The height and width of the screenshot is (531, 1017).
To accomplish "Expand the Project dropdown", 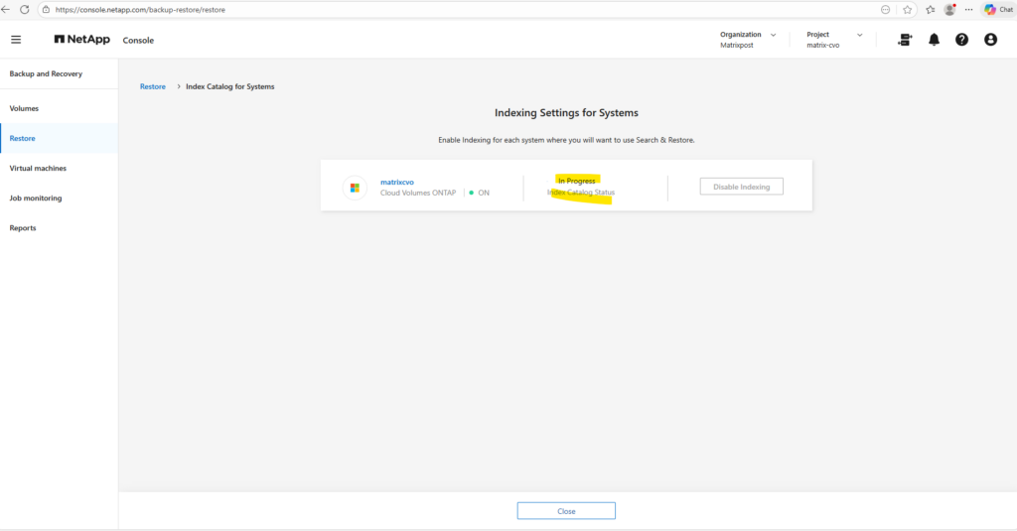I will click(x=860, y=35).
